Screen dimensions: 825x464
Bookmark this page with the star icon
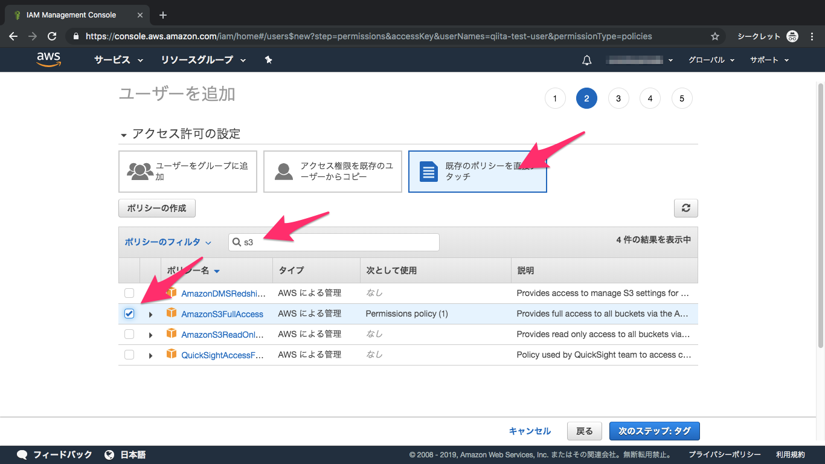coord(715,36)
